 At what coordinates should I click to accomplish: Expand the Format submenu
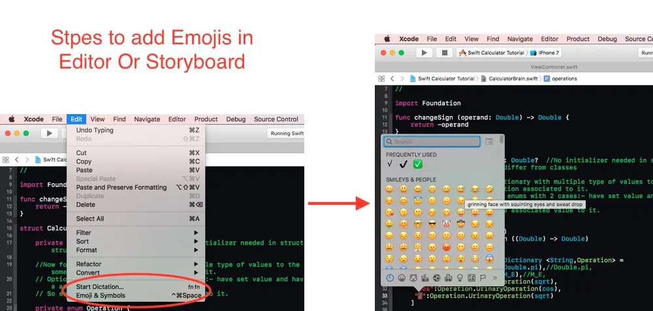(136, 250)
